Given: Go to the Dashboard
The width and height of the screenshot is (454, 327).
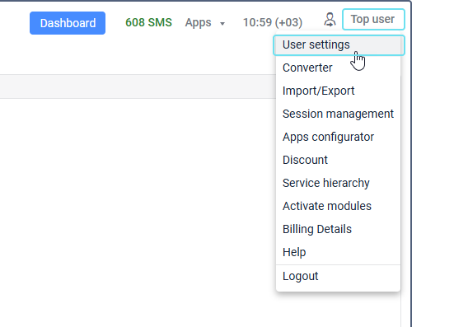Looking at the screenshot, I should point(68,23).
